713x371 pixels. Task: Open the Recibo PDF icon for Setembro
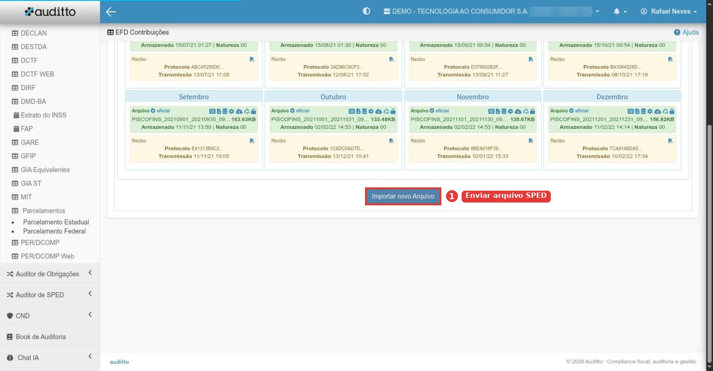pos(252,141)
